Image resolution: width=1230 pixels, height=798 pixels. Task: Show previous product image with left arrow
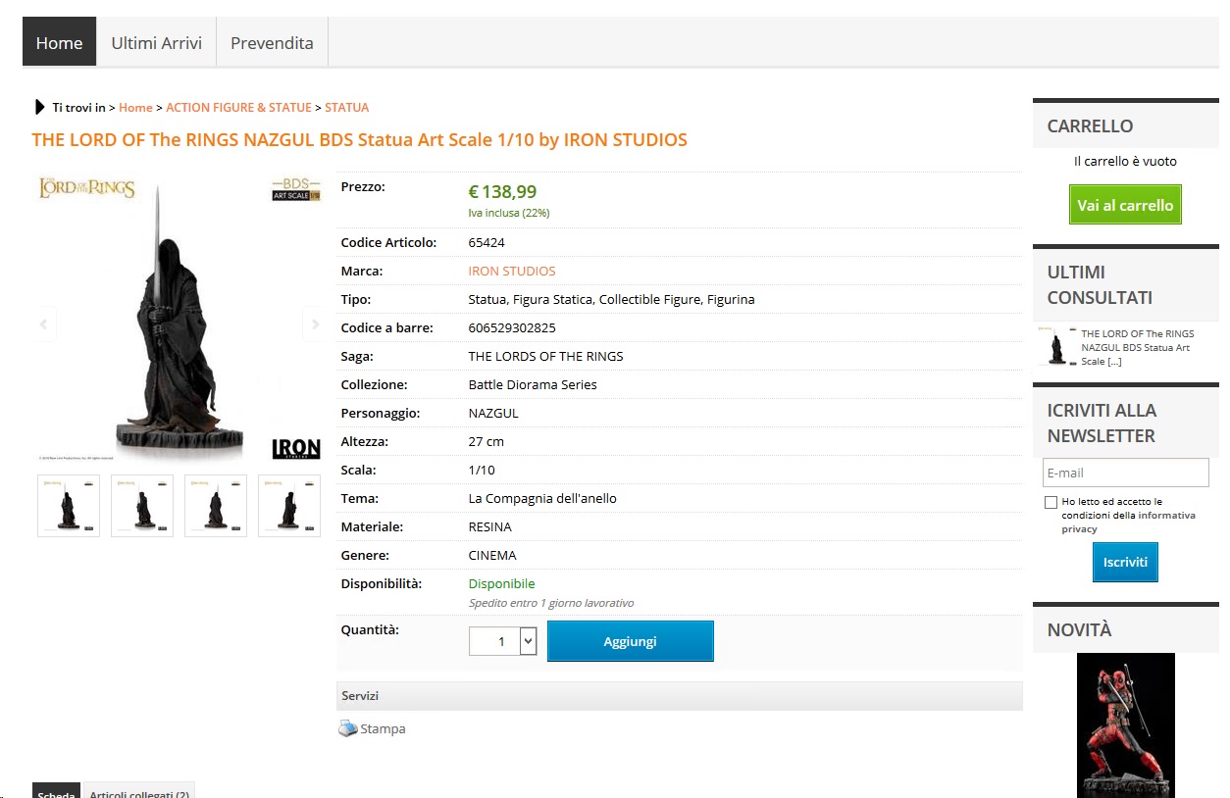pos(44,324)
